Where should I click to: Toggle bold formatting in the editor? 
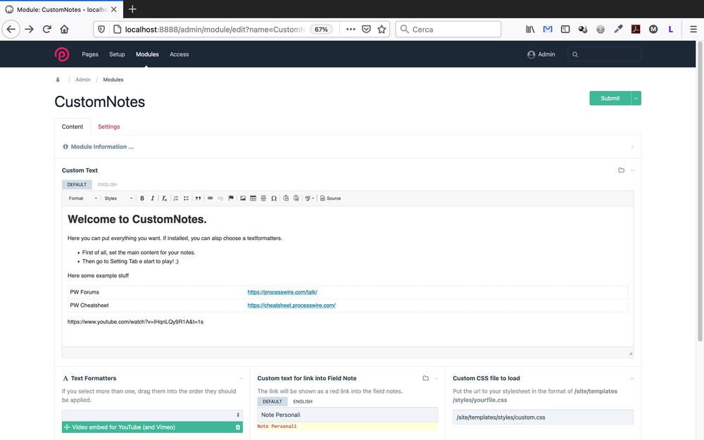click(x=142, y=199)
